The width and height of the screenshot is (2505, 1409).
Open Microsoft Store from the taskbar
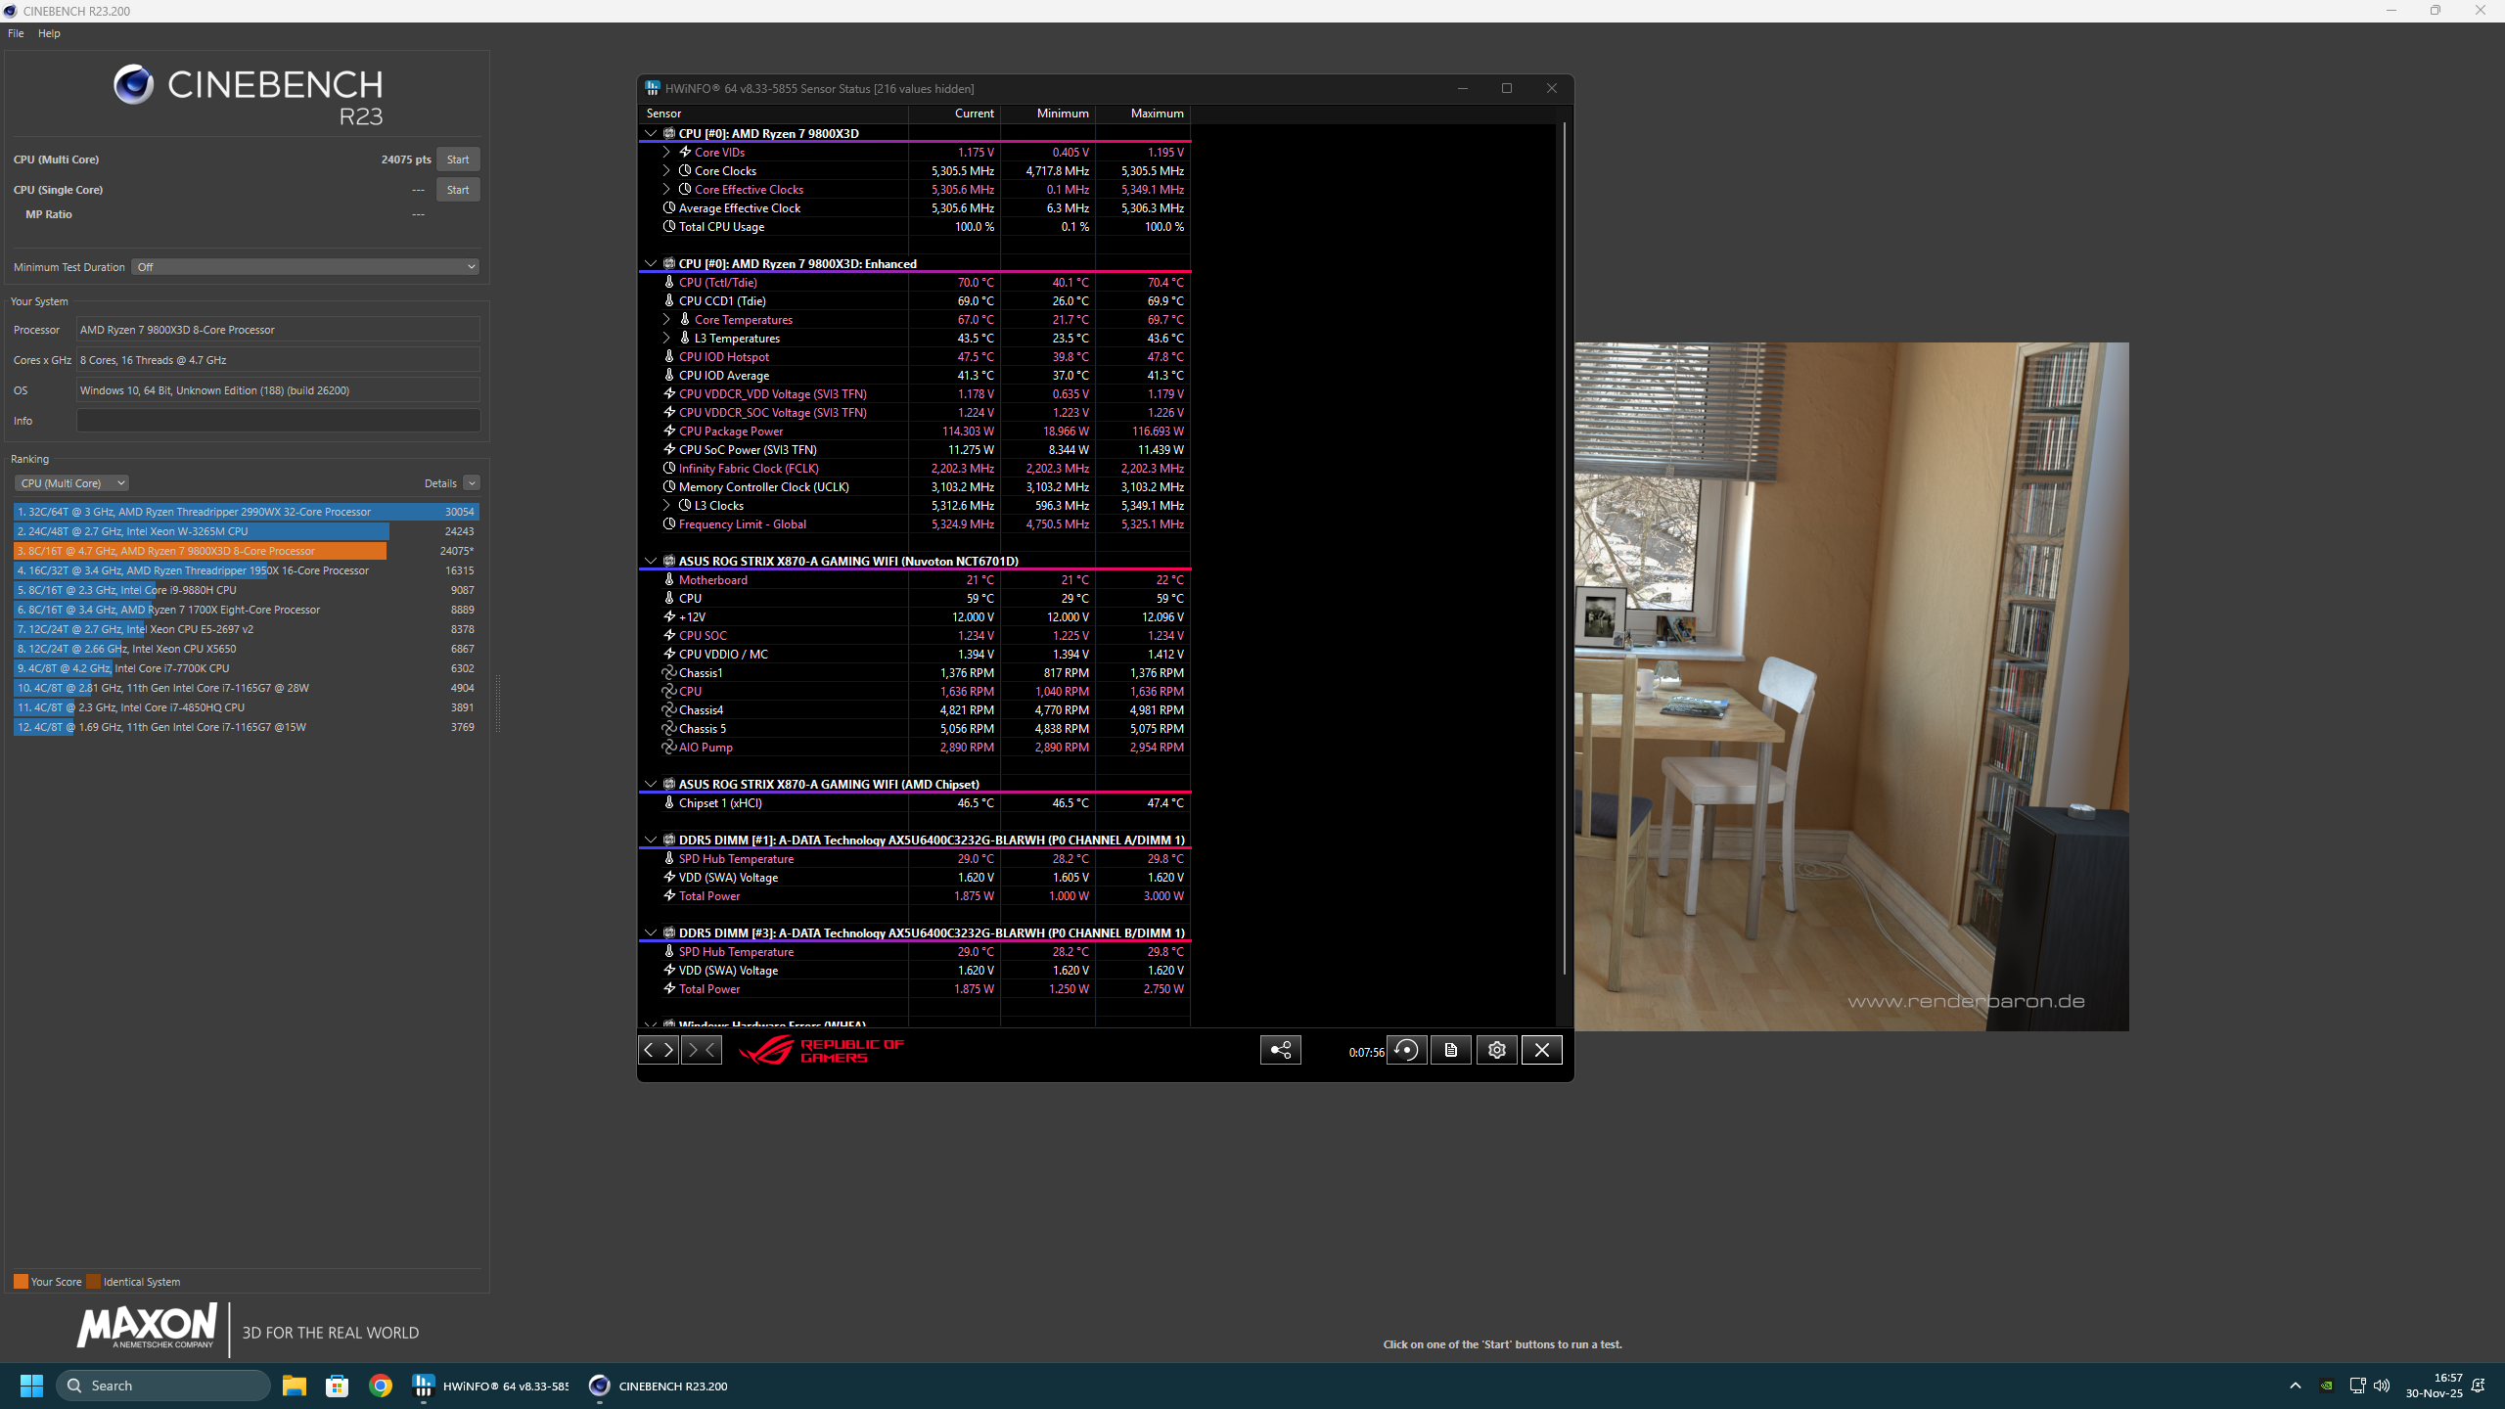pyautogui.click(x=338, y=1386)
